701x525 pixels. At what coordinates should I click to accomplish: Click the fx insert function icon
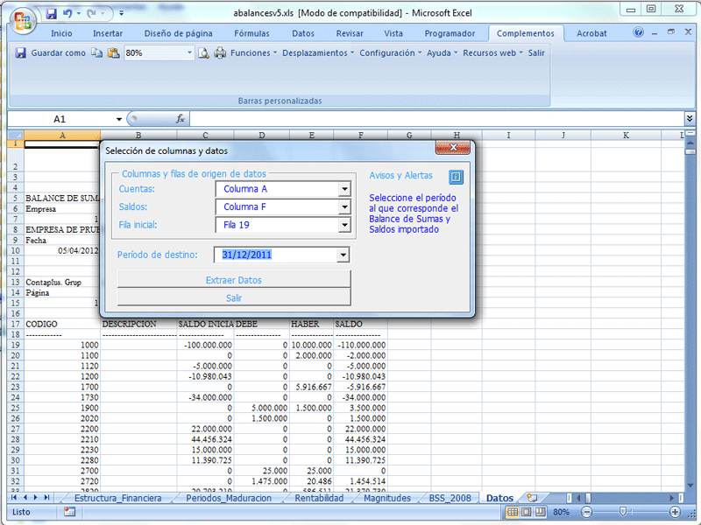pyautogui.click(x=181, y=119)
